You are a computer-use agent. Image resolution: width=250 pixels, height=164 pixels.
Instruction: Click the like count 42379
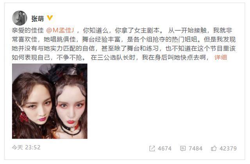pos(228,148)
